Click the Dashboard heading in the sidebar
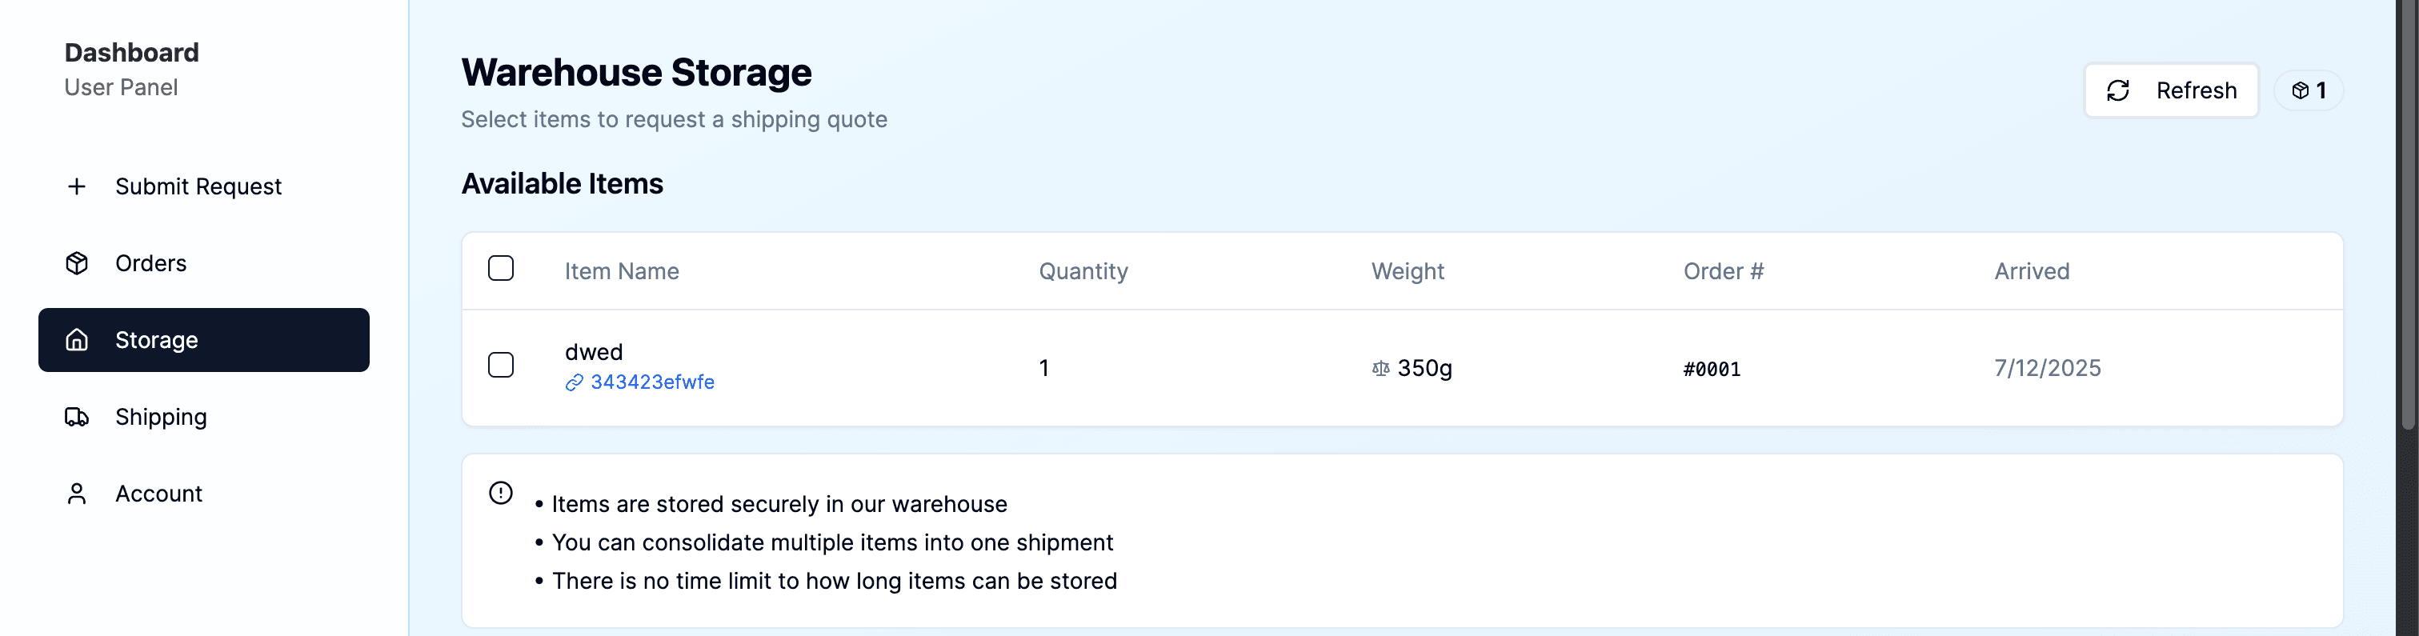Screen dimensions: 2419x636 (x=131, y=53)
